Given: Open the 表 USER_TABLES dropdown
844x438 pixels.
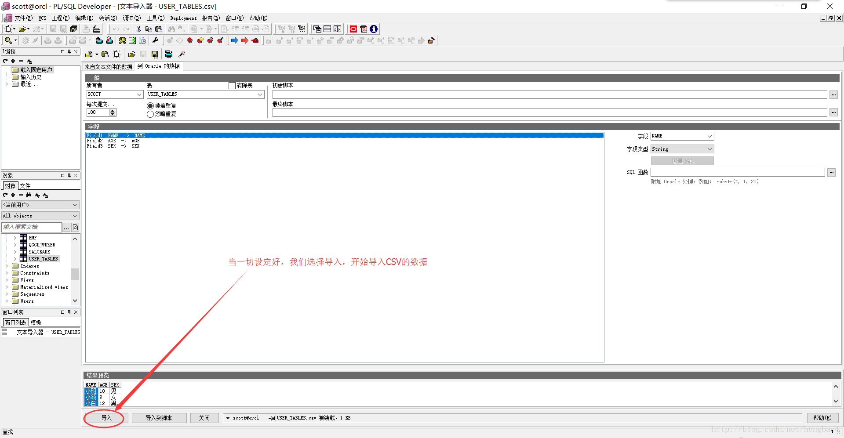Looking at the screenshot, I should click(x=260, y=94).
